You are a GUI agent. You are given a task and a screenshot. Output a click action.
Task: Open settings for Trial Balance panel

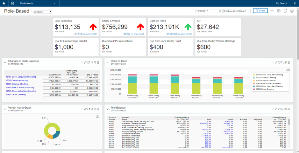pyautogui.click(x=286, y=109)
